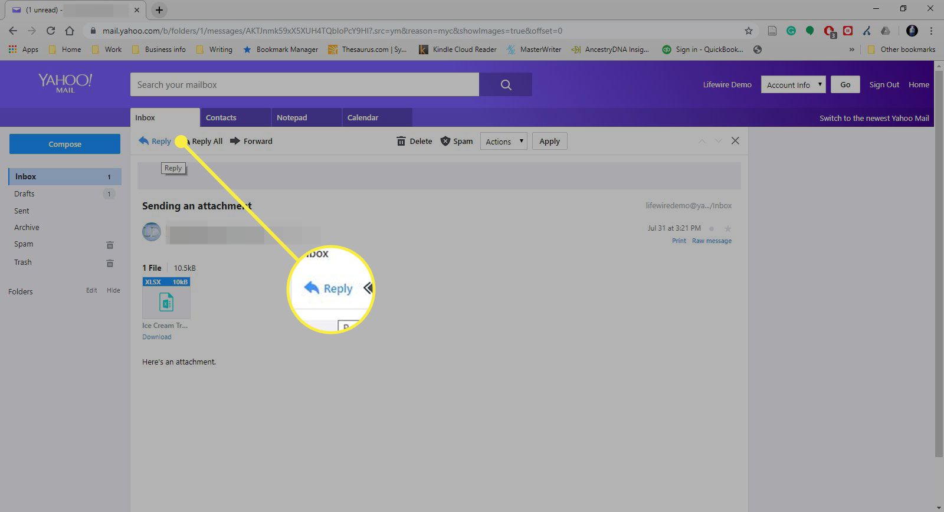Viewport: 944px width, 512px height.
Task: Empty the Spam folder trash icon
Action: pos(110,245)
